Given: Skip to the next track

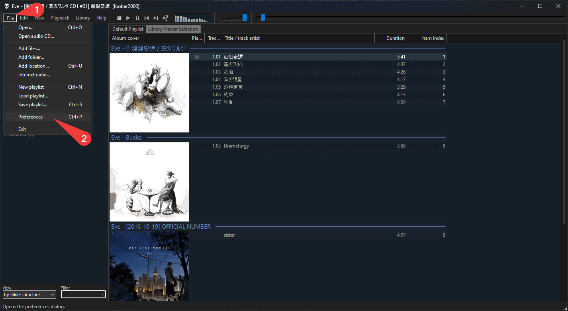Looking at the screenshot, I should coord(156,18).
